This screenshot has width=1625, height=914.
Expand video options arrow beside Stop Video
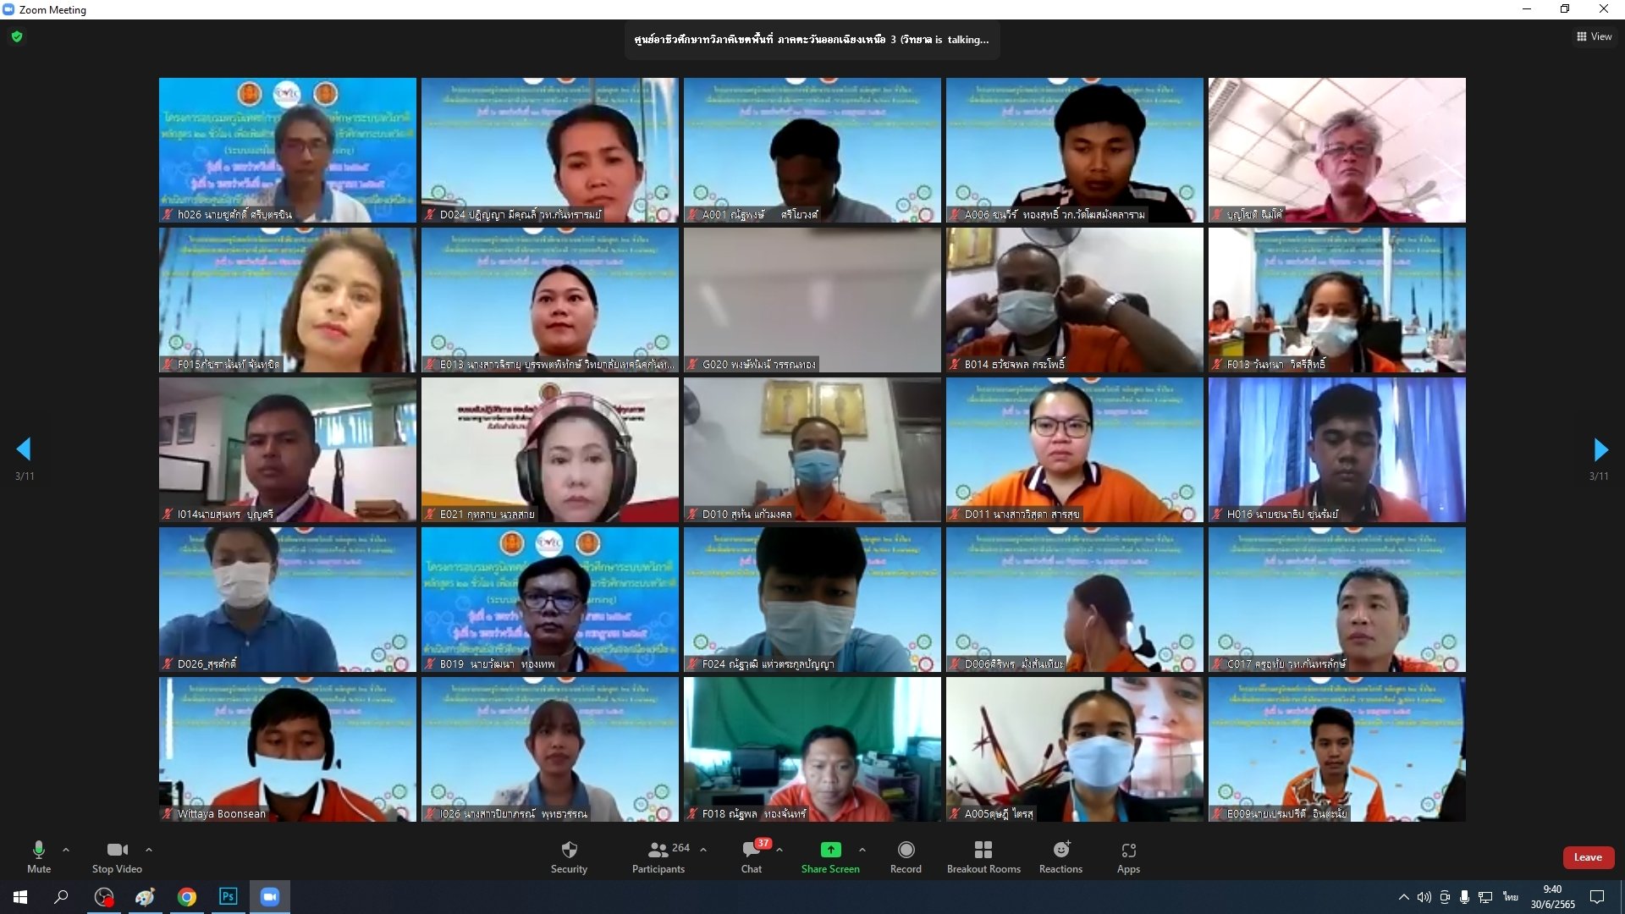tap(149, 849)
